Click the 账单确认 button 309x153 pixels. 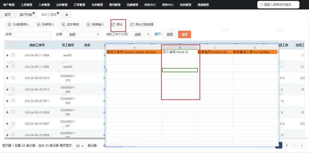95,24
